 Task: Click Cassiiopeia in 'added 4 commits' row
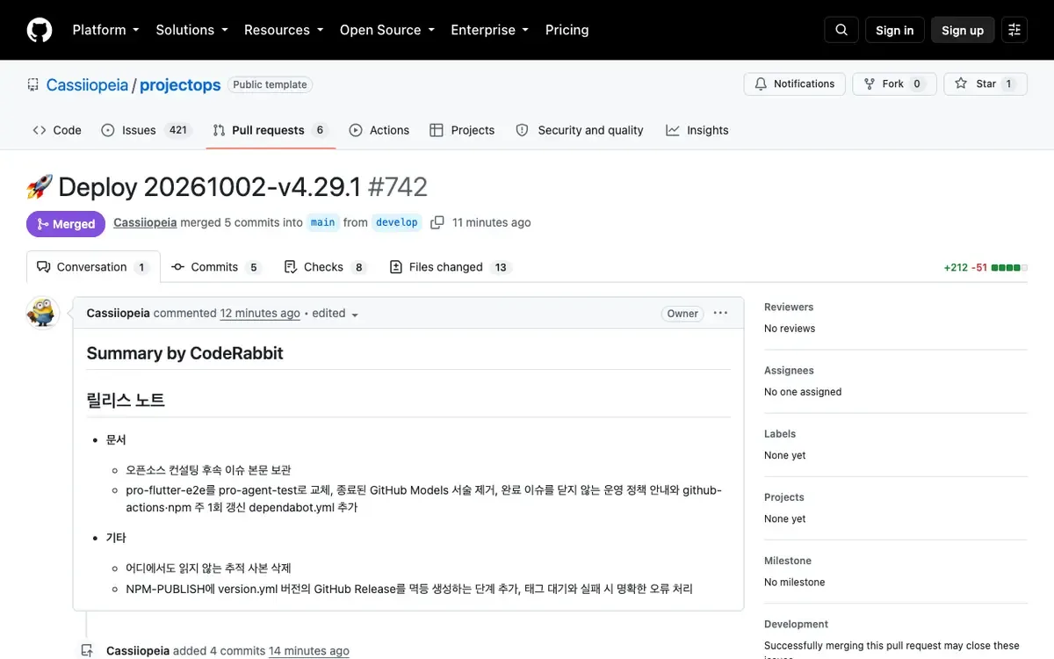[x=138, y=651]
